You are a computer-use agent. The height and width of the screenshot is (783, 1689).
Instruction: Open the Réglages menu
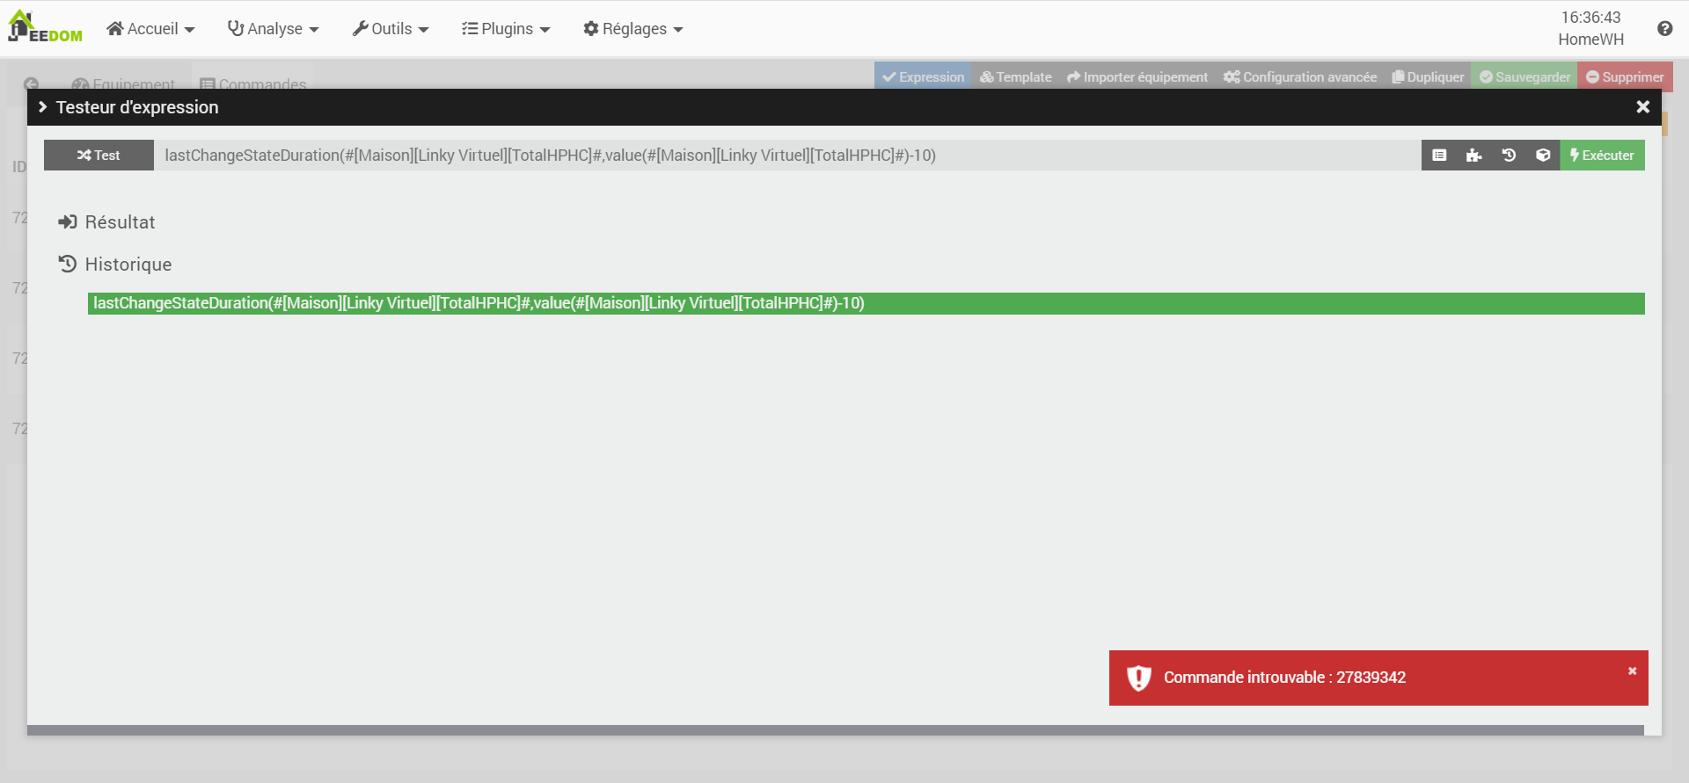coord(633,29)
